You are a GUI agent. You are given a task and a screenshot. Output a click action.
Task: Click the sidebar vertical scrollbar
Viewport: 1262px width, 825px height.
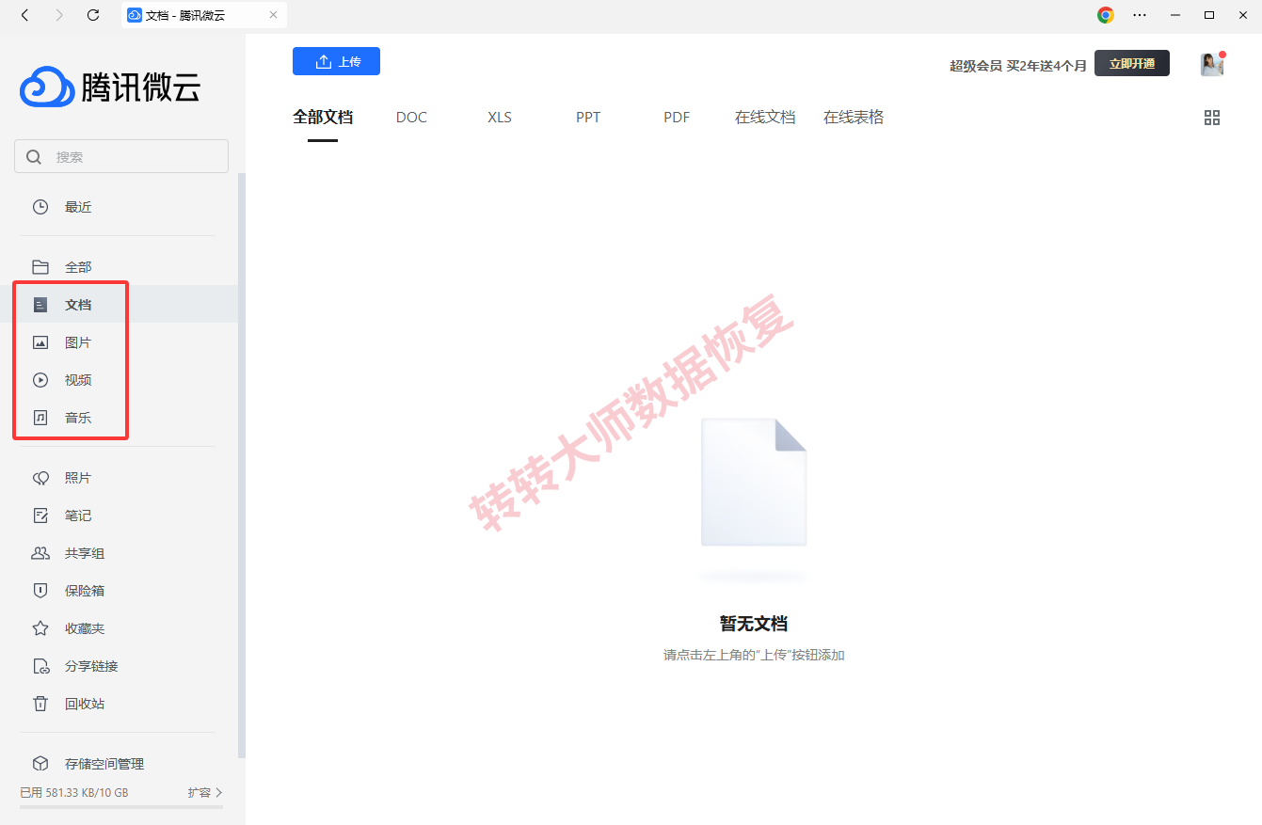pos(242,466)
